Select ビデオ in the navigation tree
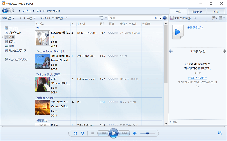 pyautogui.click(x=10, y=42)
